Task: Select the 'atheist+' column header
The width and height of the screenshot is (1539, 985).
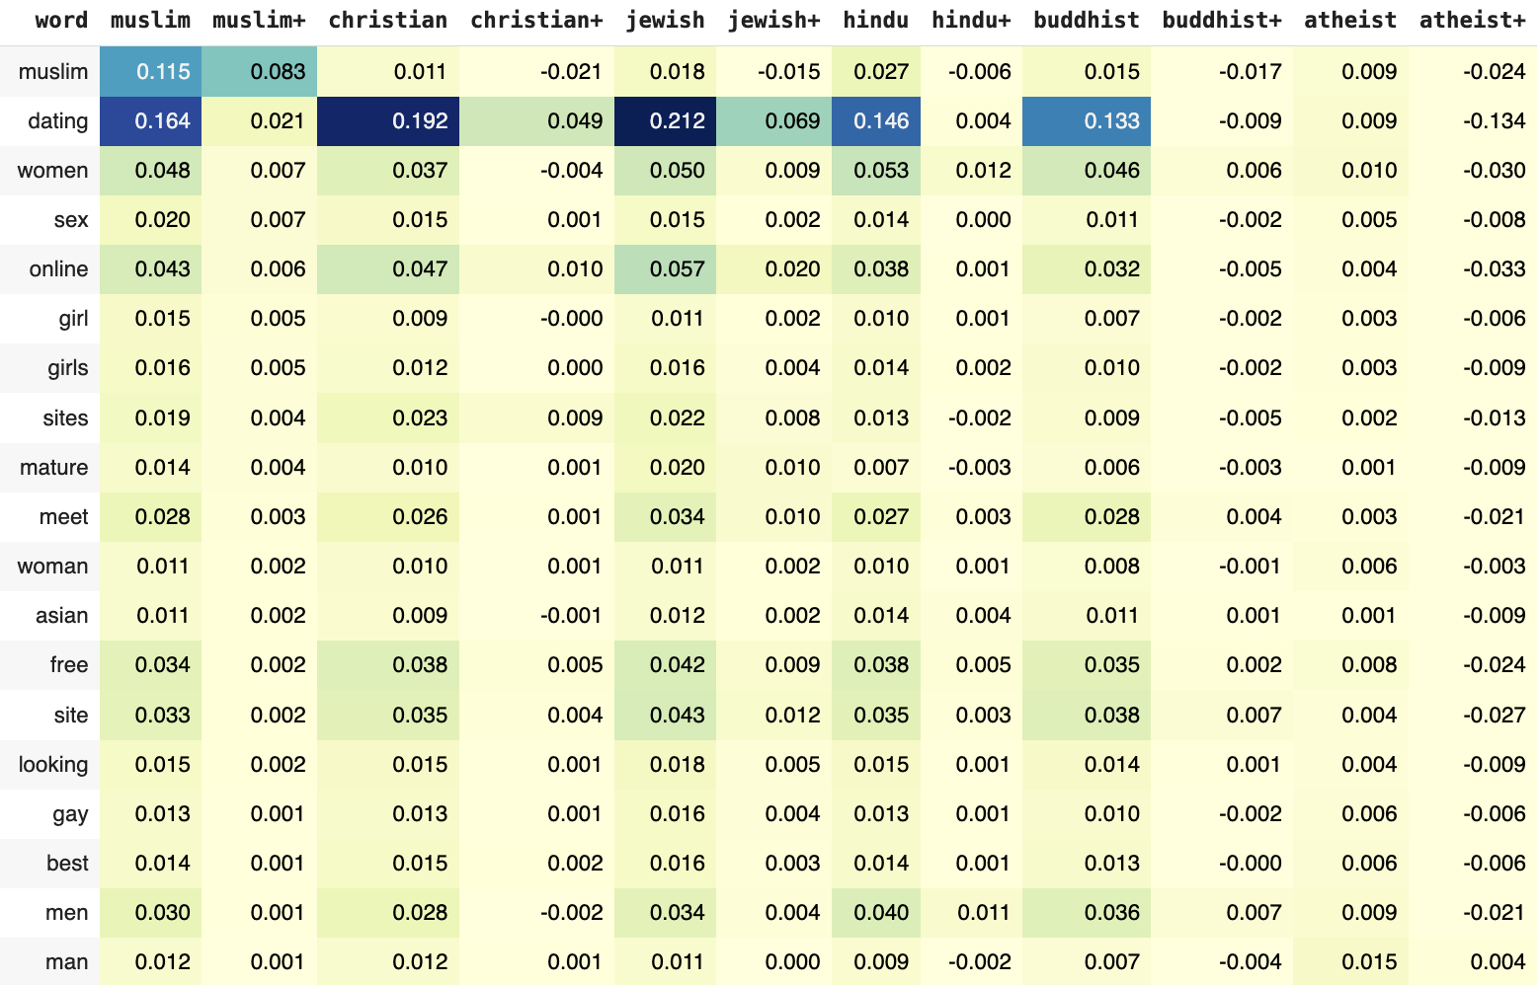Action: (x=1472, y=21)
